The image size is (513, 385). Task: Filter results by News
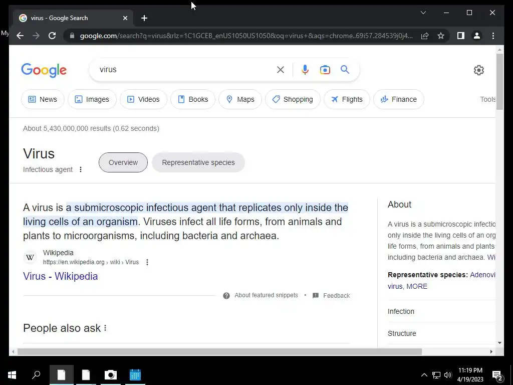tap(43, 99)
